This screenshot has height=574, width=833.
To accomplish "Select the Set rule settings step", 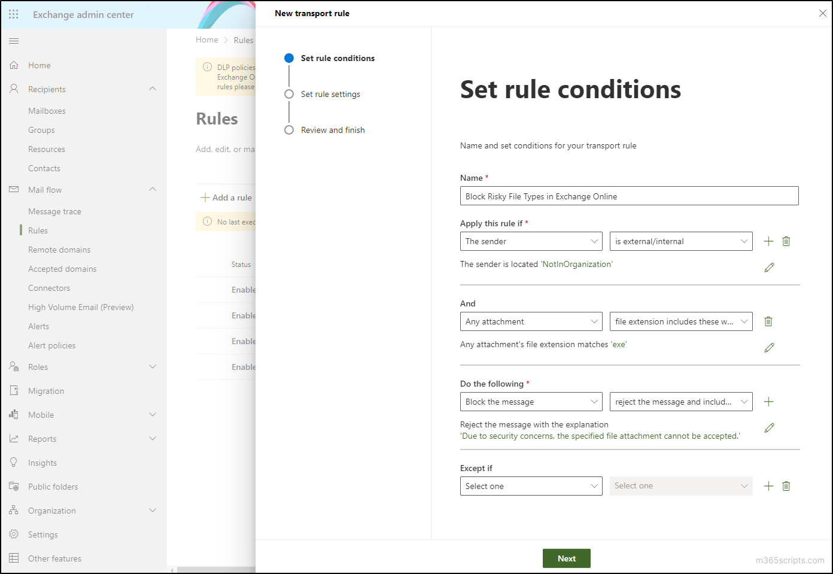I will click(x=330, y=94).
